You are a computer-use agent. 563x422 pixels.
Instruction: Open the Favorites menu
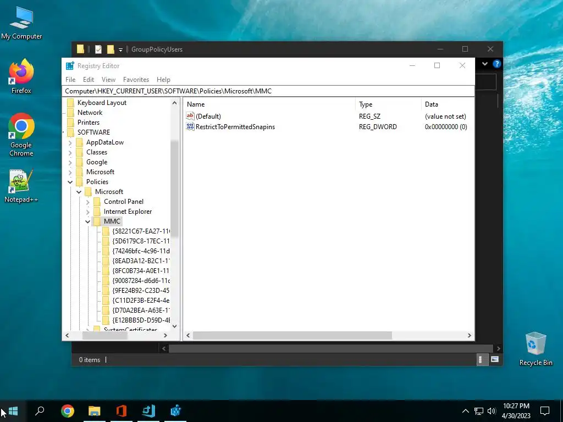click(136, 80)
